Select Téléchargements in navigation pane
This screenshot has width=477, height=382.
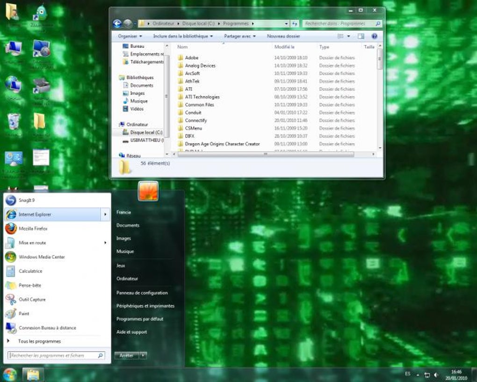coord(143,62)
